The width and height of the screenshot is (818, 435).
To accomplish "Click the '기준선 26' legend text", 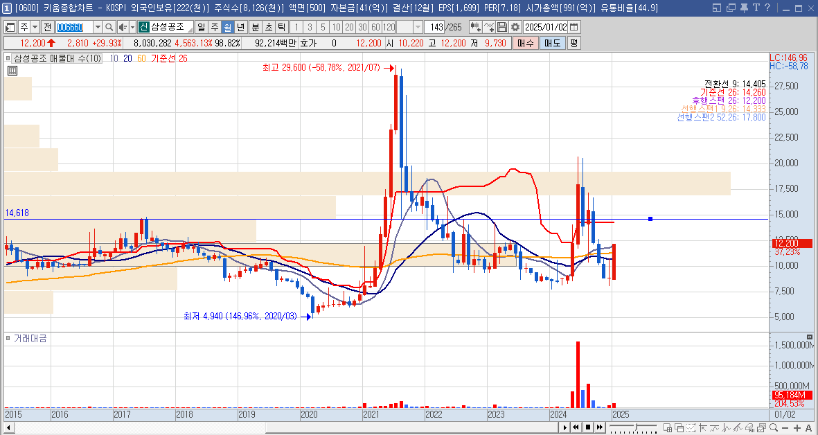I will pyautogui.click(x=170, y=58).
